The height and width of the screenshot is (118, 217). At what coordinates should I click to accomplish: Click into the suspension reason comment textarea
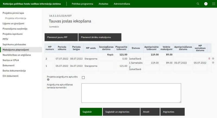tap(131, 93)
